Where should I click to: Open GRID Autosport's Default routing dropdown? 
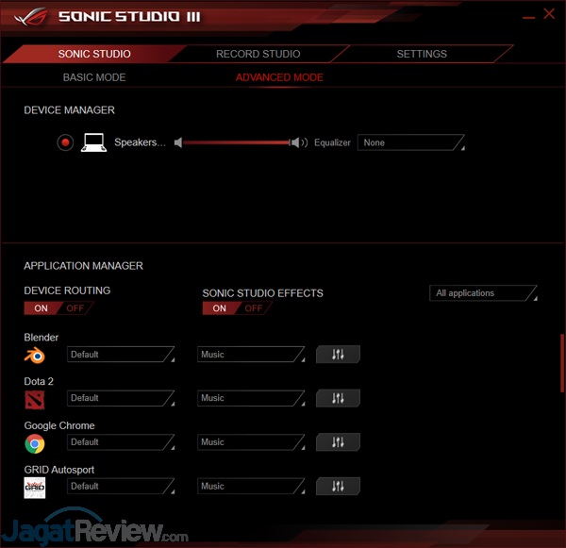[121, 487]
